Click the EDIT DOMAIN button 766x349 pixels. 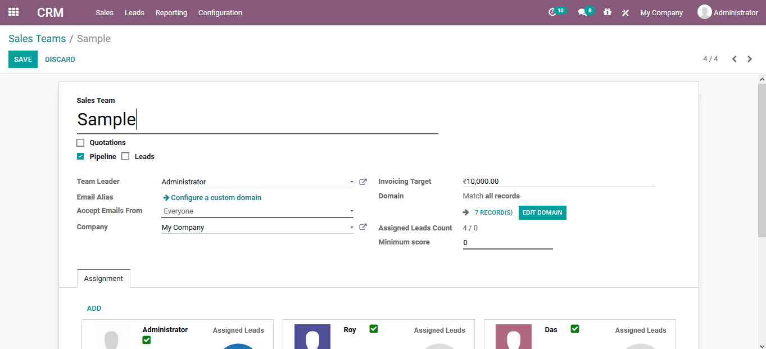[542, 212]
